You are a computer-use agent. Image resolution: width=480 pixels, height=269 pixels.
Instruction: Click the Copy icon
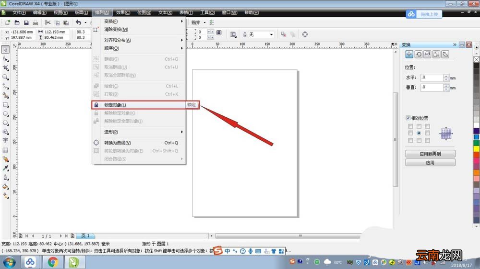[57, 22]
